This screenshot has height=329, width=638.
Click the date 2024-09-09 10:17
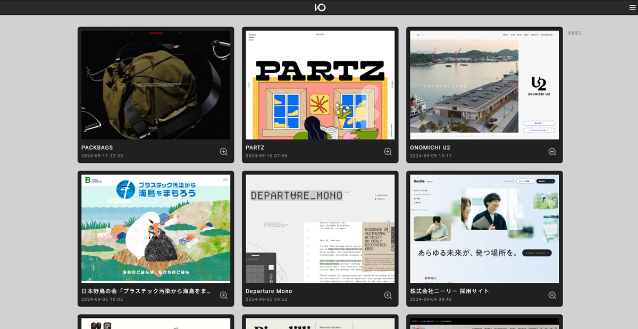[x=431, y=156]
